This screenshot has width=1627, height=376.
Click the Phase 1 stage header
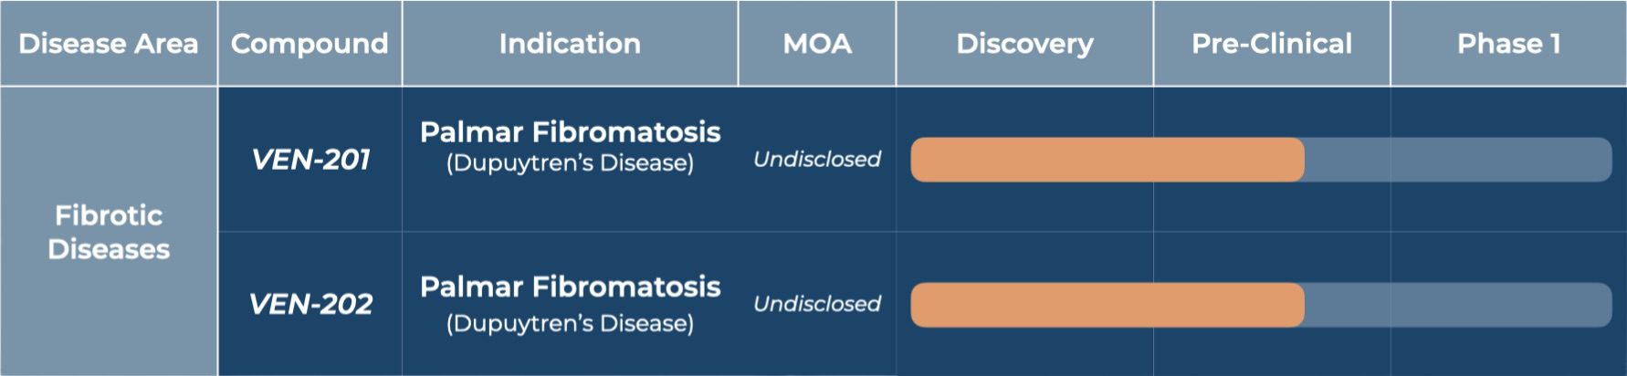[x=1508, y=44]
